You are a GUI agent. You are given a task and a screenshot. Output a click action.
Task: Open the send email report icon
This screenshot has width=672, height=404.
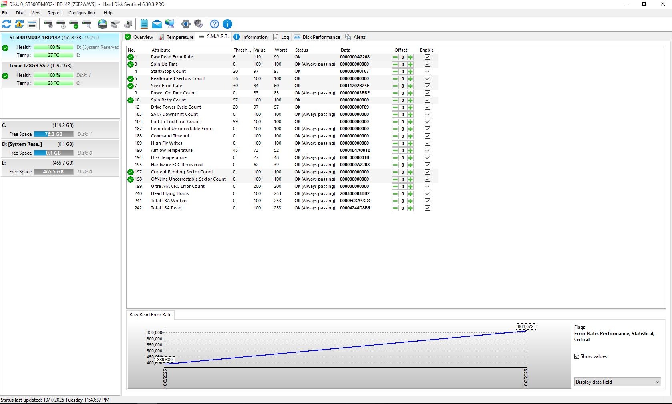[157, 24]
